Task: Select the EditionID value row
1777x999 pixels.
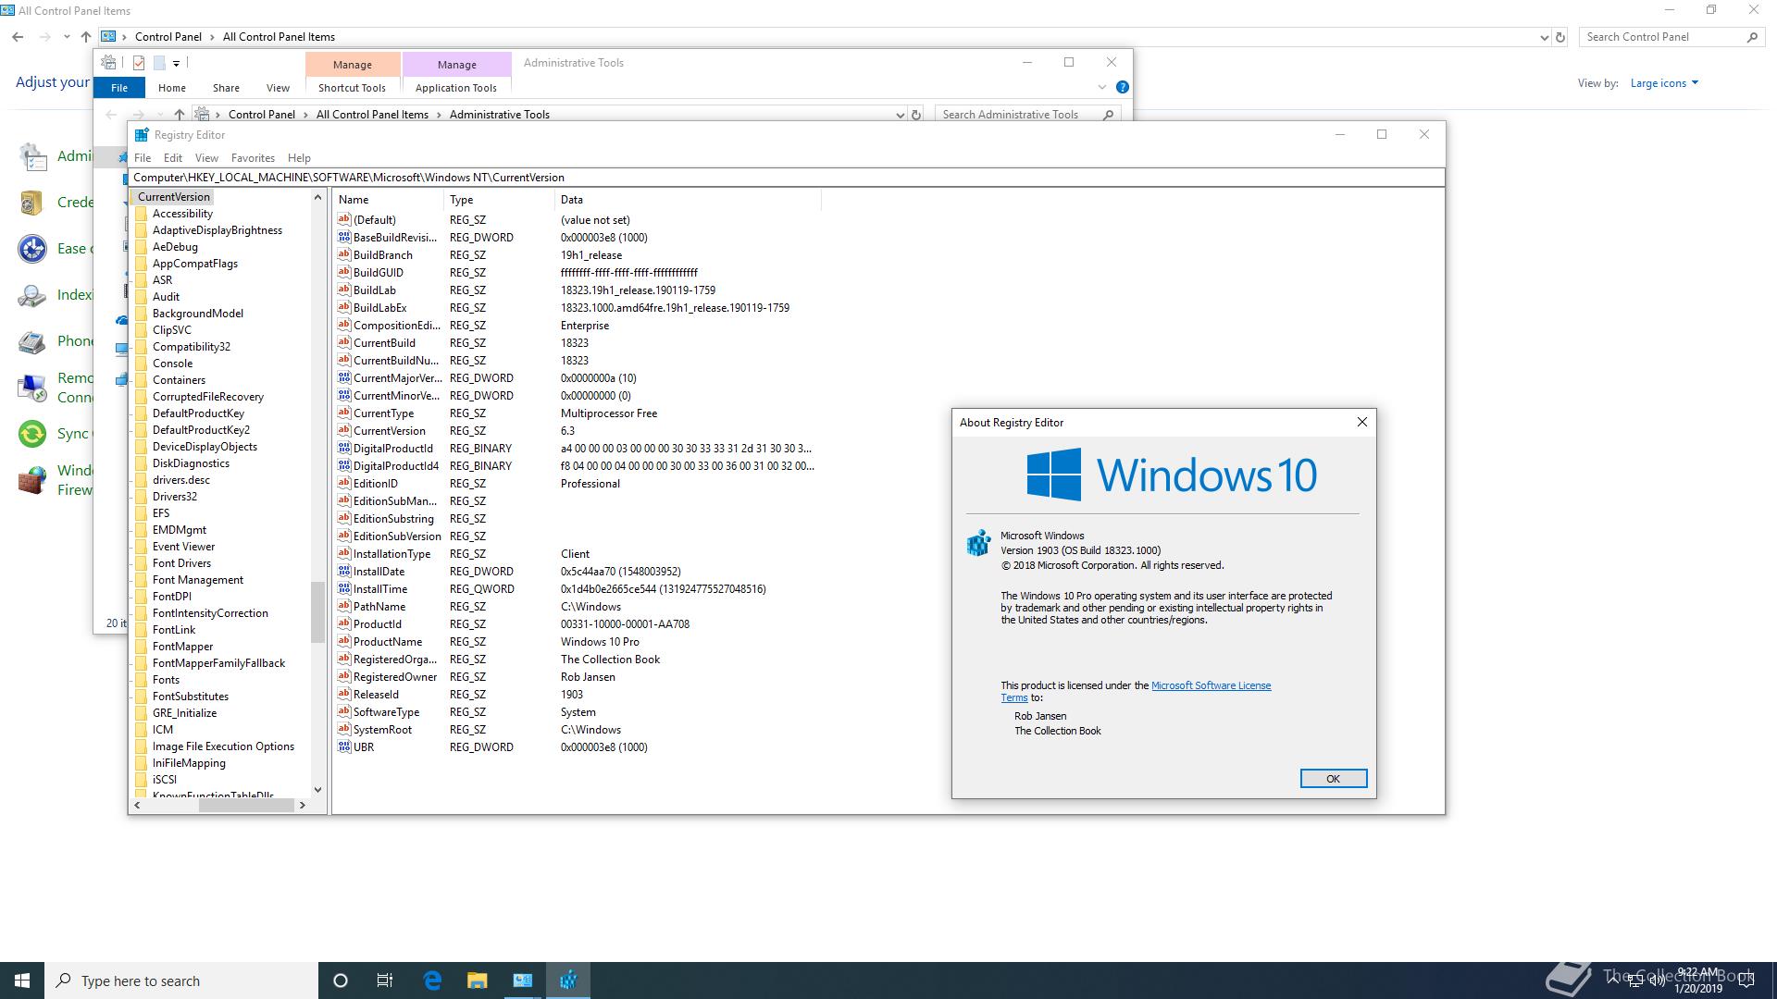Action: point(576,484)
